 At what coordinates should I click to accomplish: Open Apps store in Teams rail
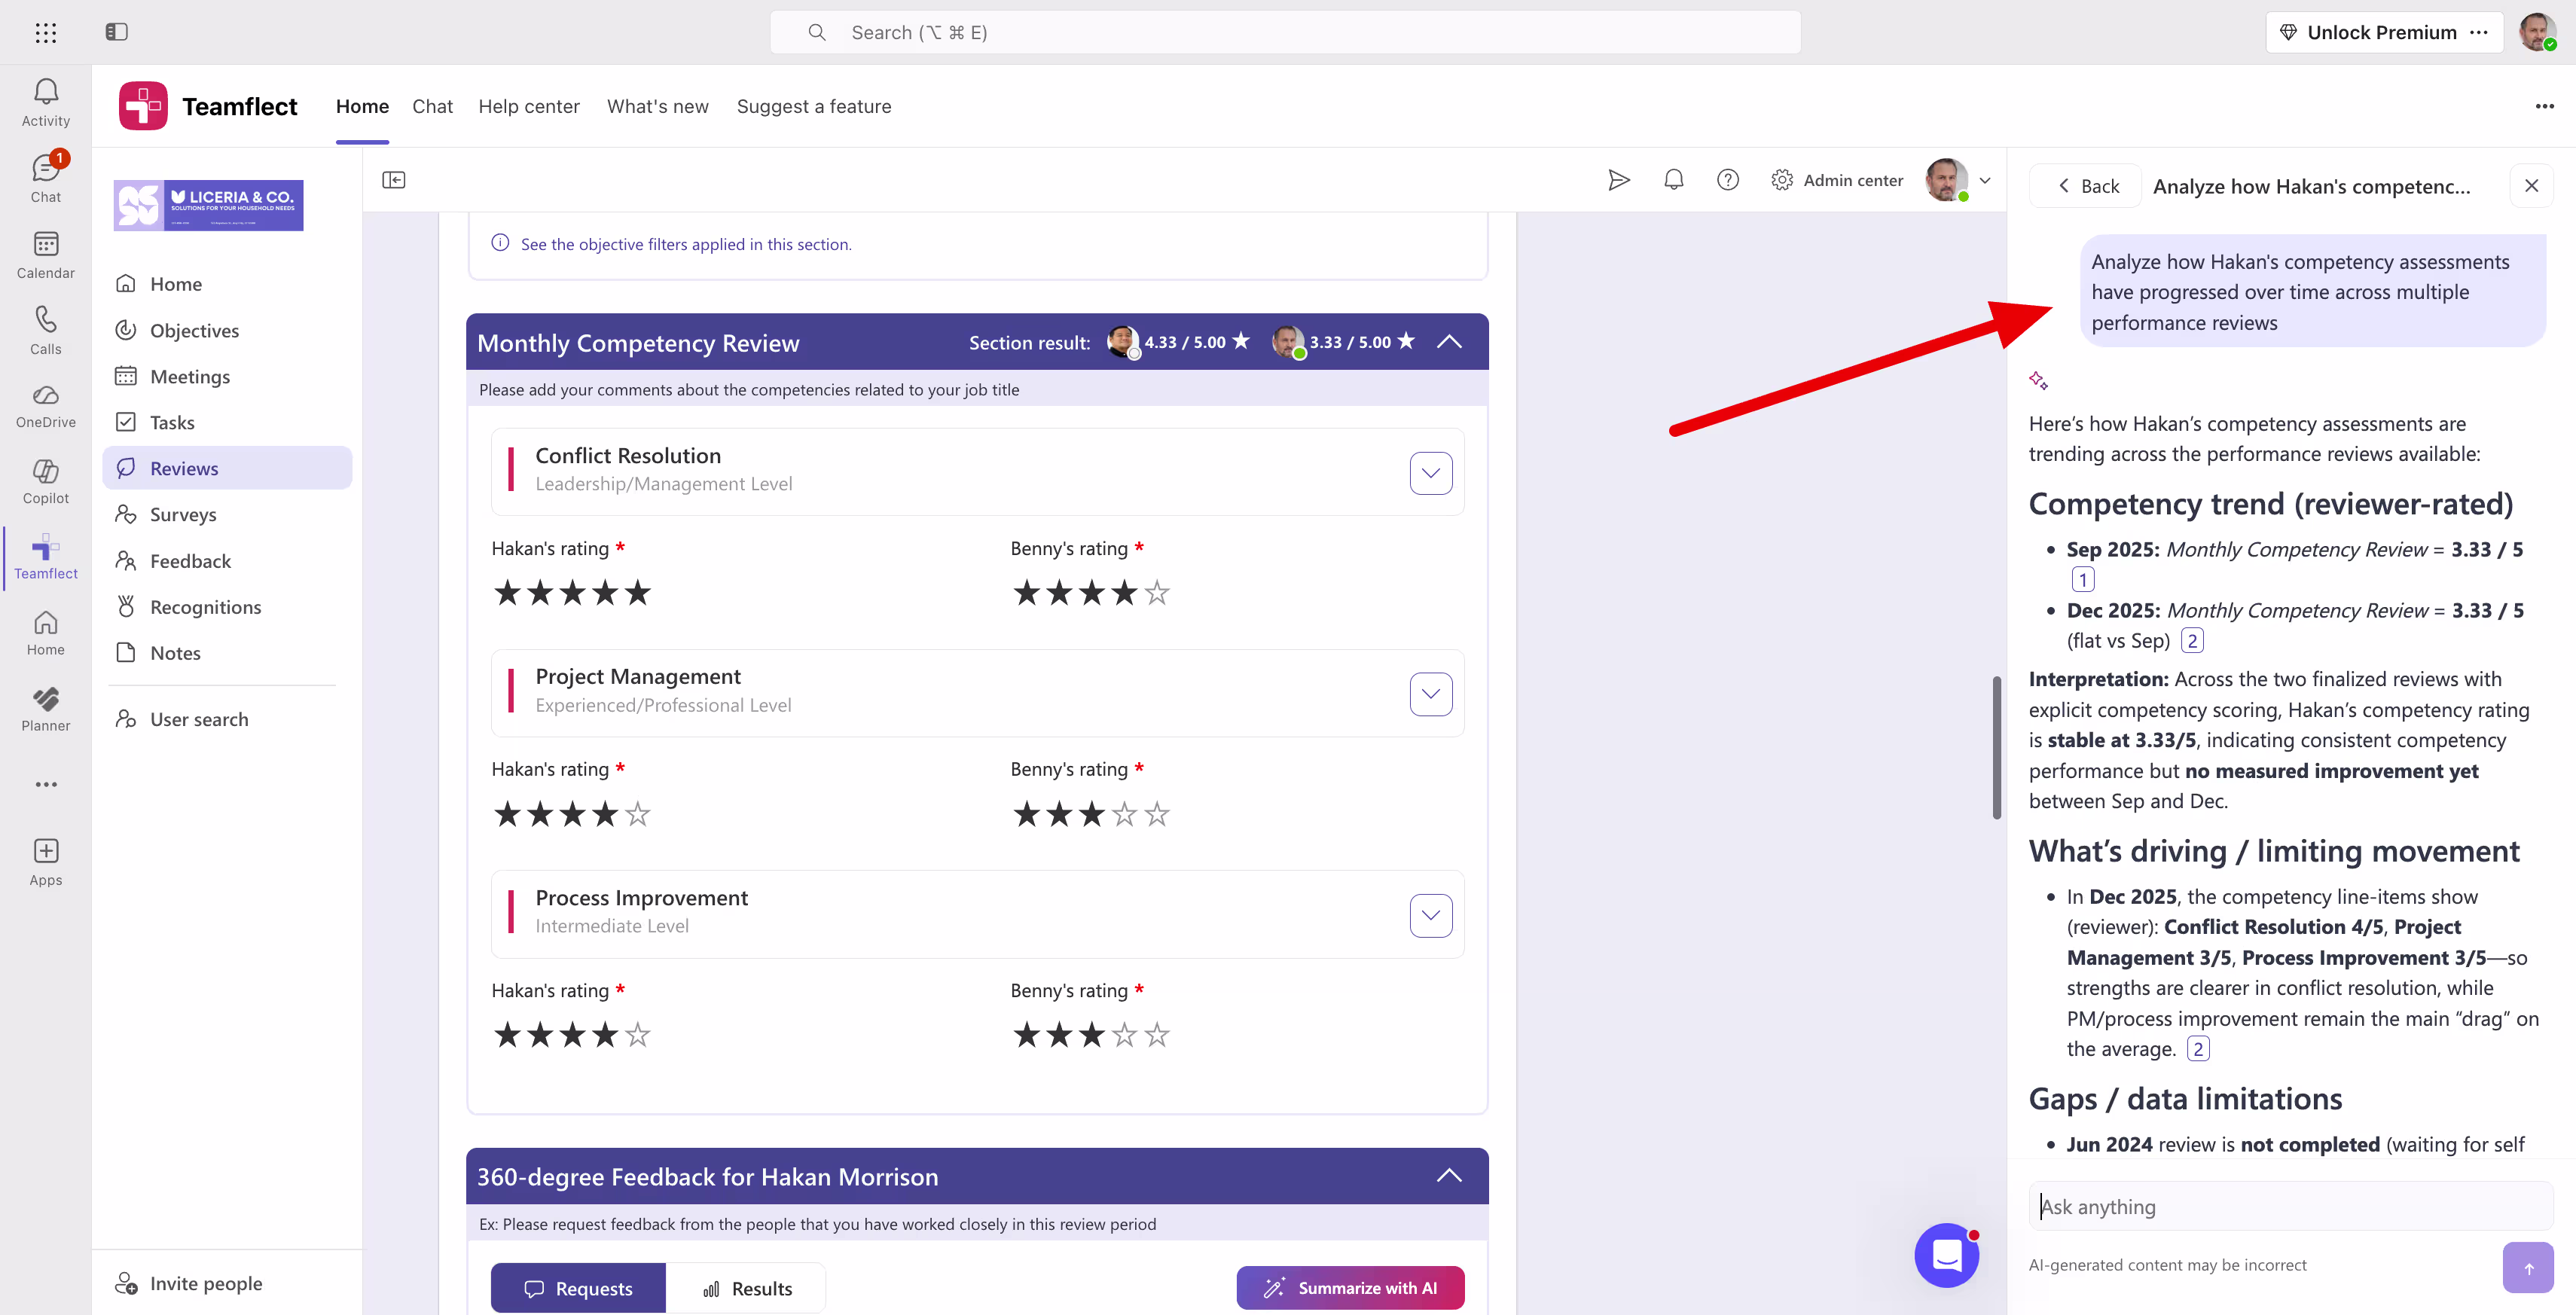(46, 862)
